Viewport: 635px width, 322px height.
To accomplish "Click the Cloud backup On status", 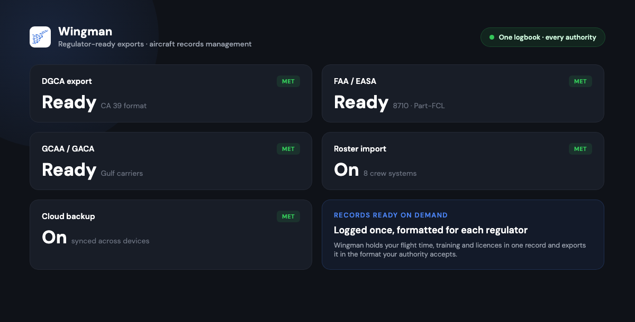I will click(55, 237).
